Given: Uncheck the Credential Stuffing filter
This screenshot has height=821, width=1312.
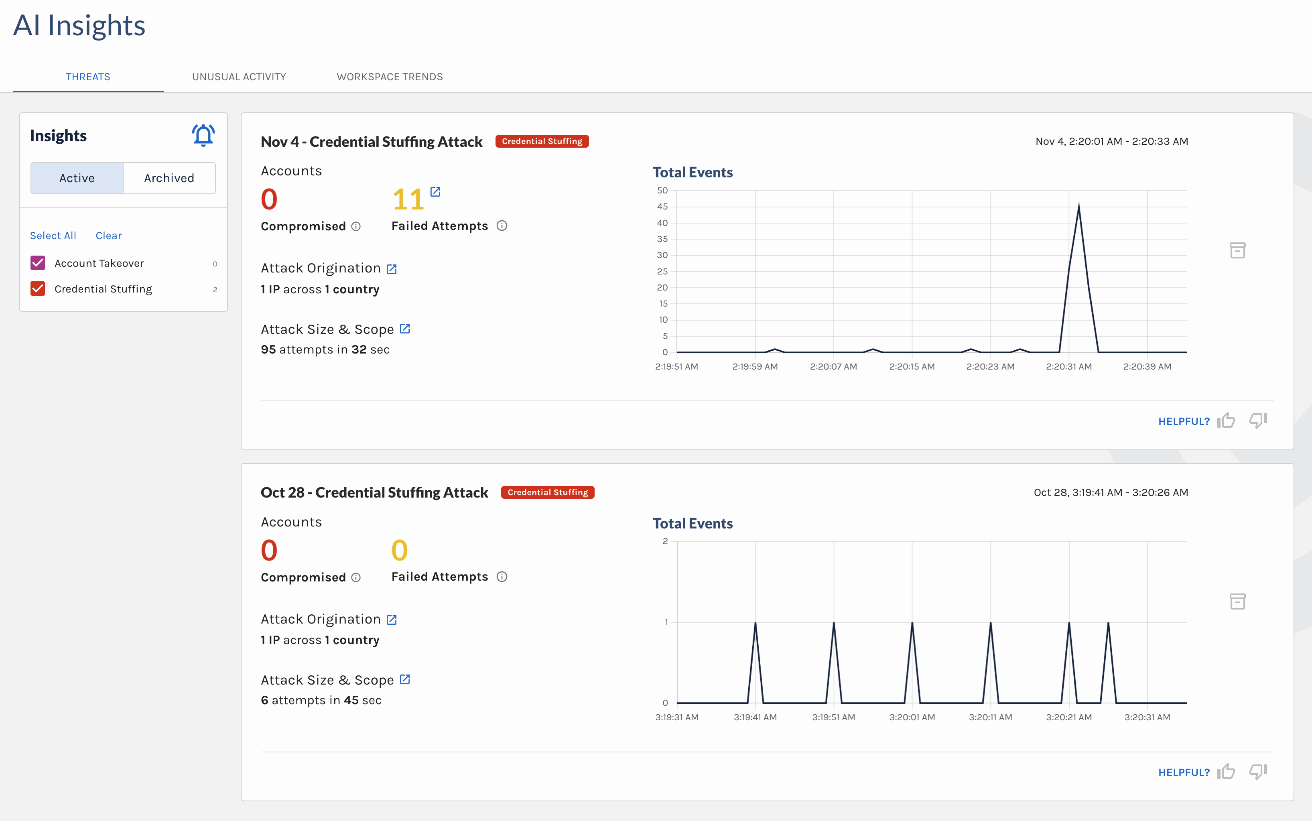Looking at the screenshot, I should (37, 289).
